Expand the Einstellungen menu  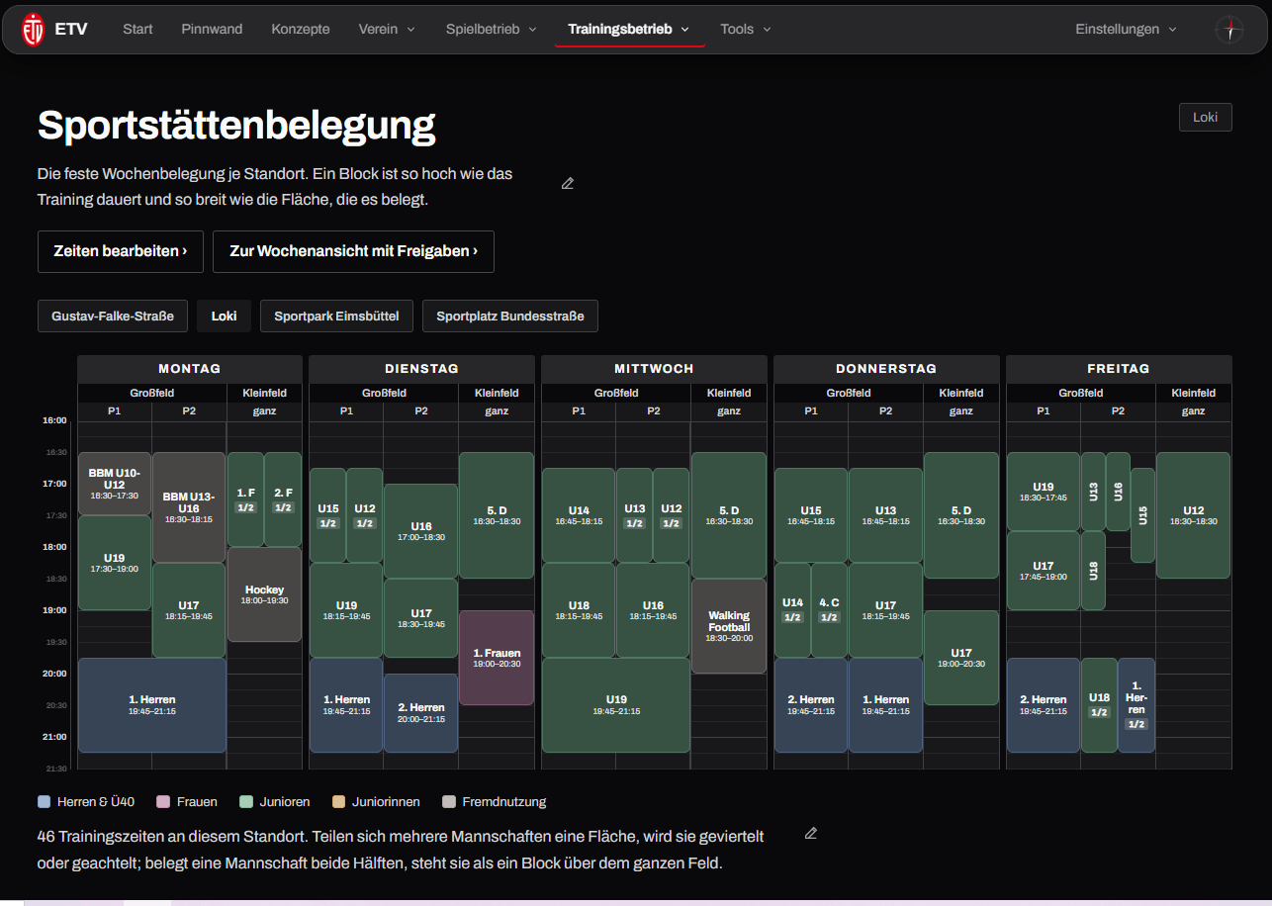[x=1126, y=29]
